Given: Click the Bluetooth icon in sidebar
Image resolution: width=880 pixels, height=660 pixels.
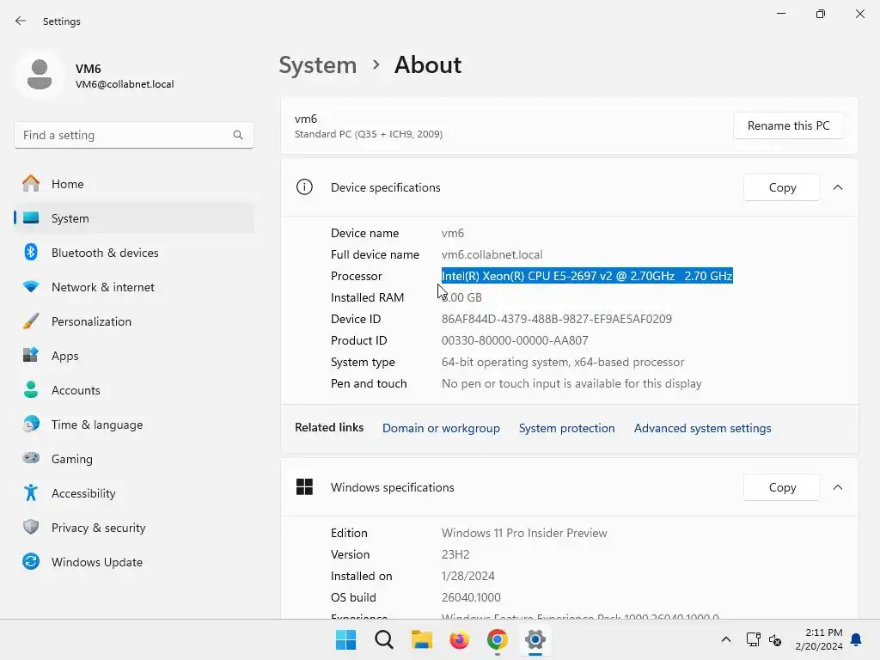Looking at the screenshot, I should click(31, 252).
